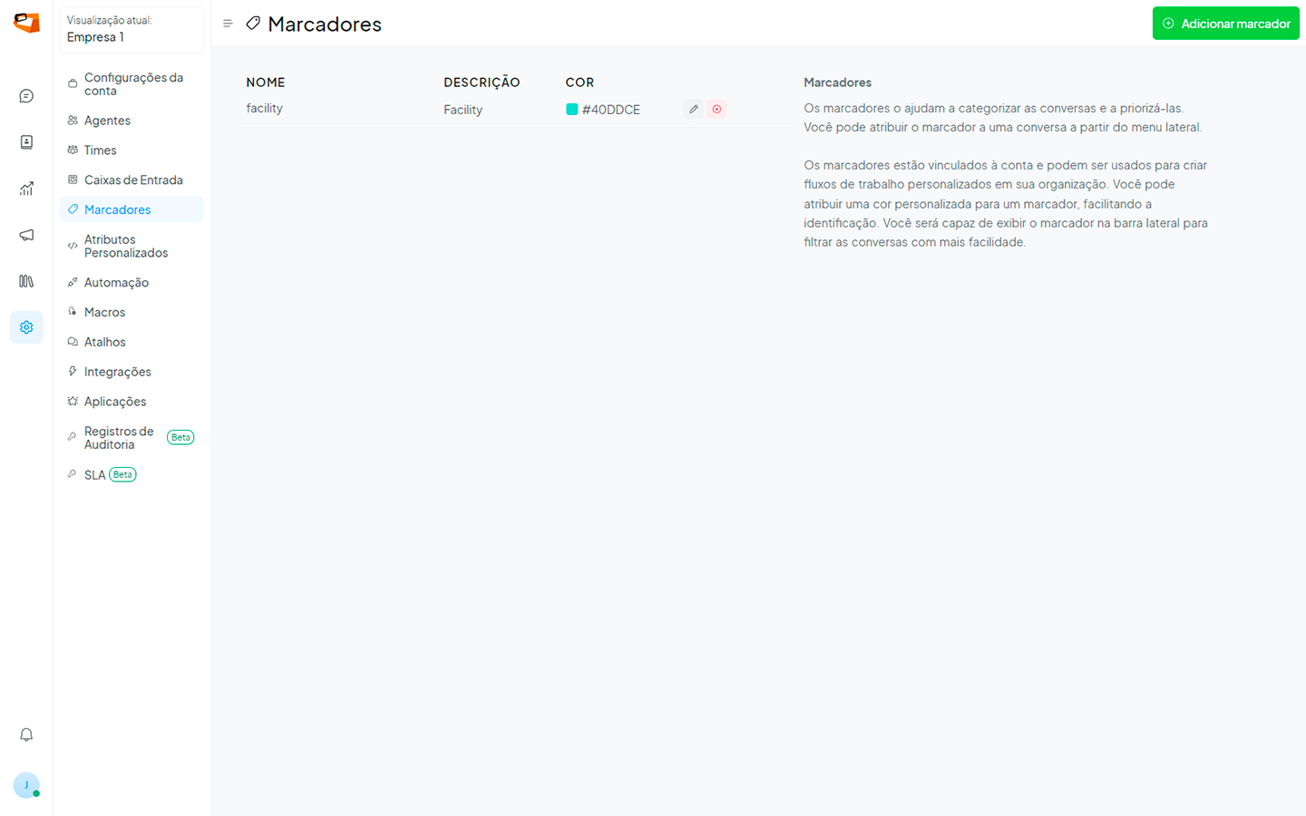This screenshot has width=1306, height=816.
Task: Open the conversations chat icon
Action: pos(26,96)
